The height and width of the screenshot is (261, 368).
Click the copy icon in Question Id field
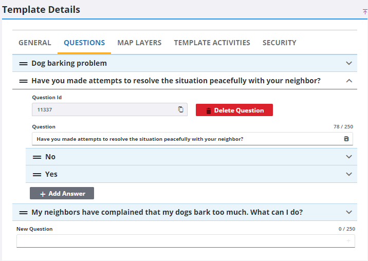180,109
